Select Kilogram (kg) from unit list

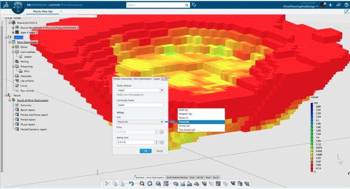point(201,114)
